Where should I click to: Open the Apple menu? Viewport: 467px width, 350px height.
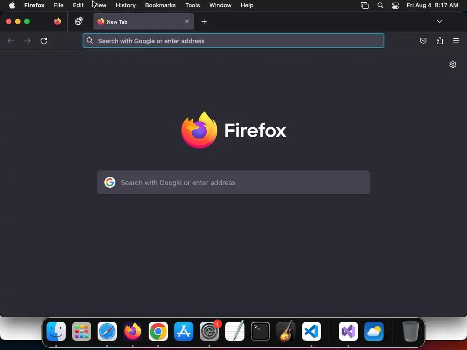coord(12,5)
